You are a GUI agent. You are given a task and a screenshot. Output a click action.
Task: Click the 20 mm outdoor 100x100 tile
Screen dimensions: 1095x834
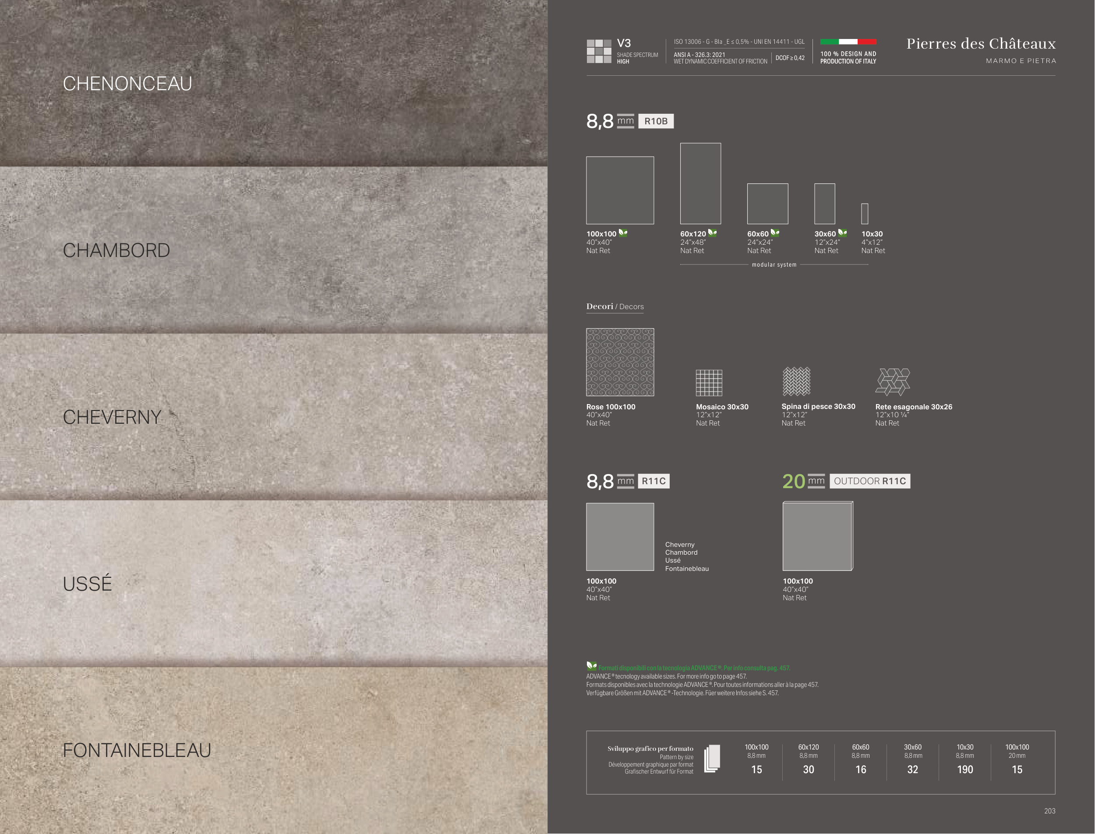click(817, 536)
